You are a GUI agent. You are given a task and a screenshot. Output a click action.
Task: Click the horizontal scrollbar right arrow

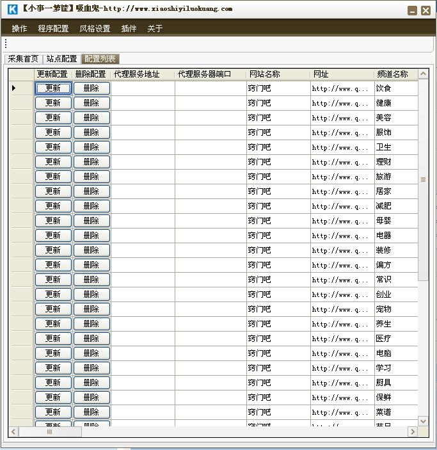[413, 431]
